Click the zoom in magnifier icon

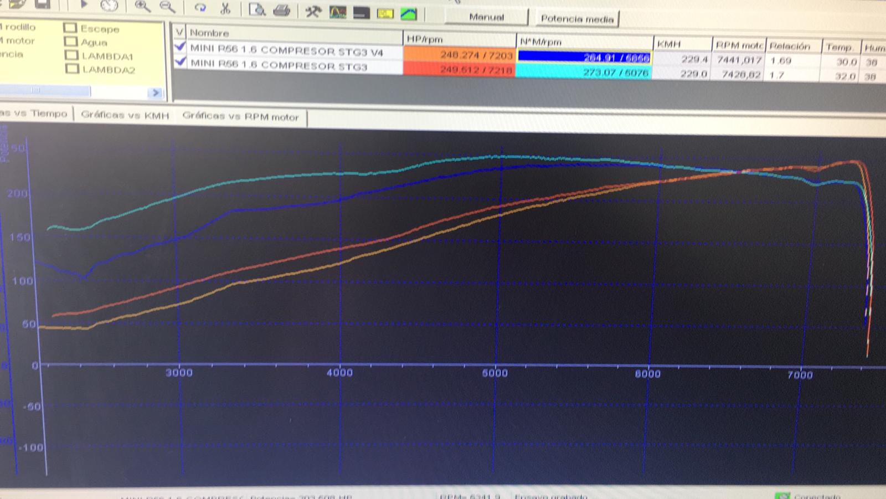[x=142, y=7]
